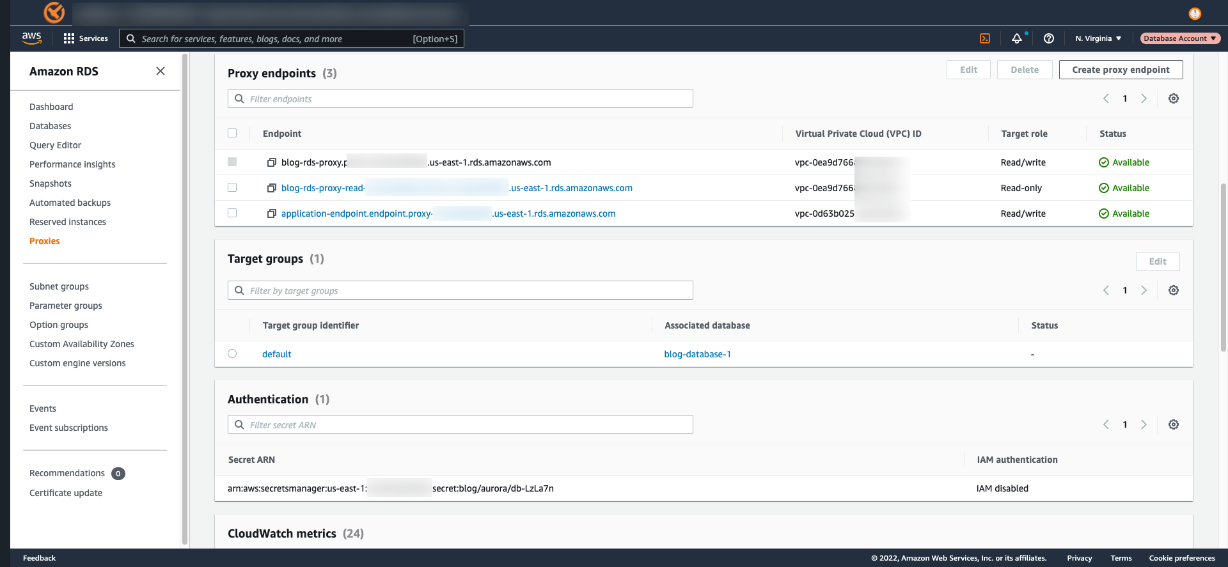Open Event subscriptions page

68,428
